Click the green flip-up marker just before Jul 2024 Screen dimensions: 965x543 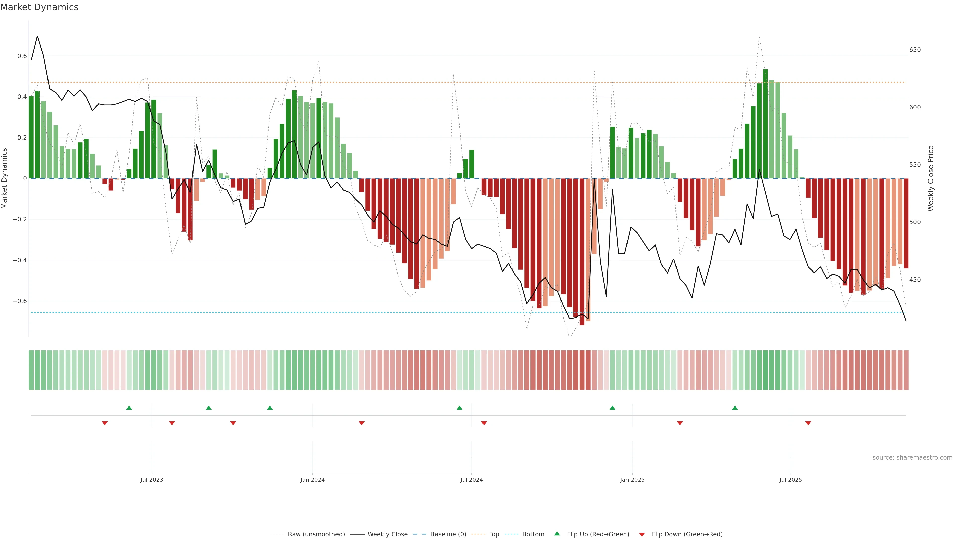click(460, 408)
